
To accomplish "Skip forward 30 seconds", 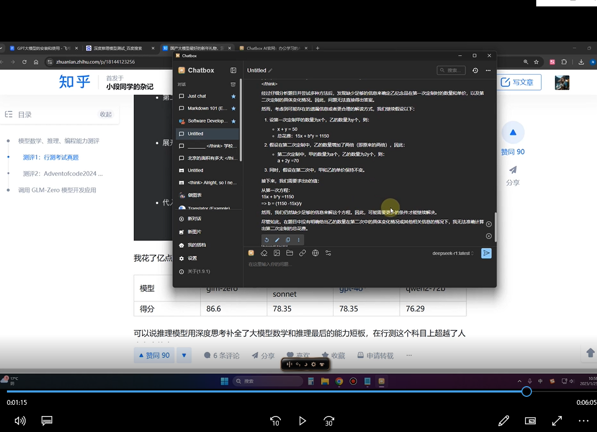I will click(329, 421).
